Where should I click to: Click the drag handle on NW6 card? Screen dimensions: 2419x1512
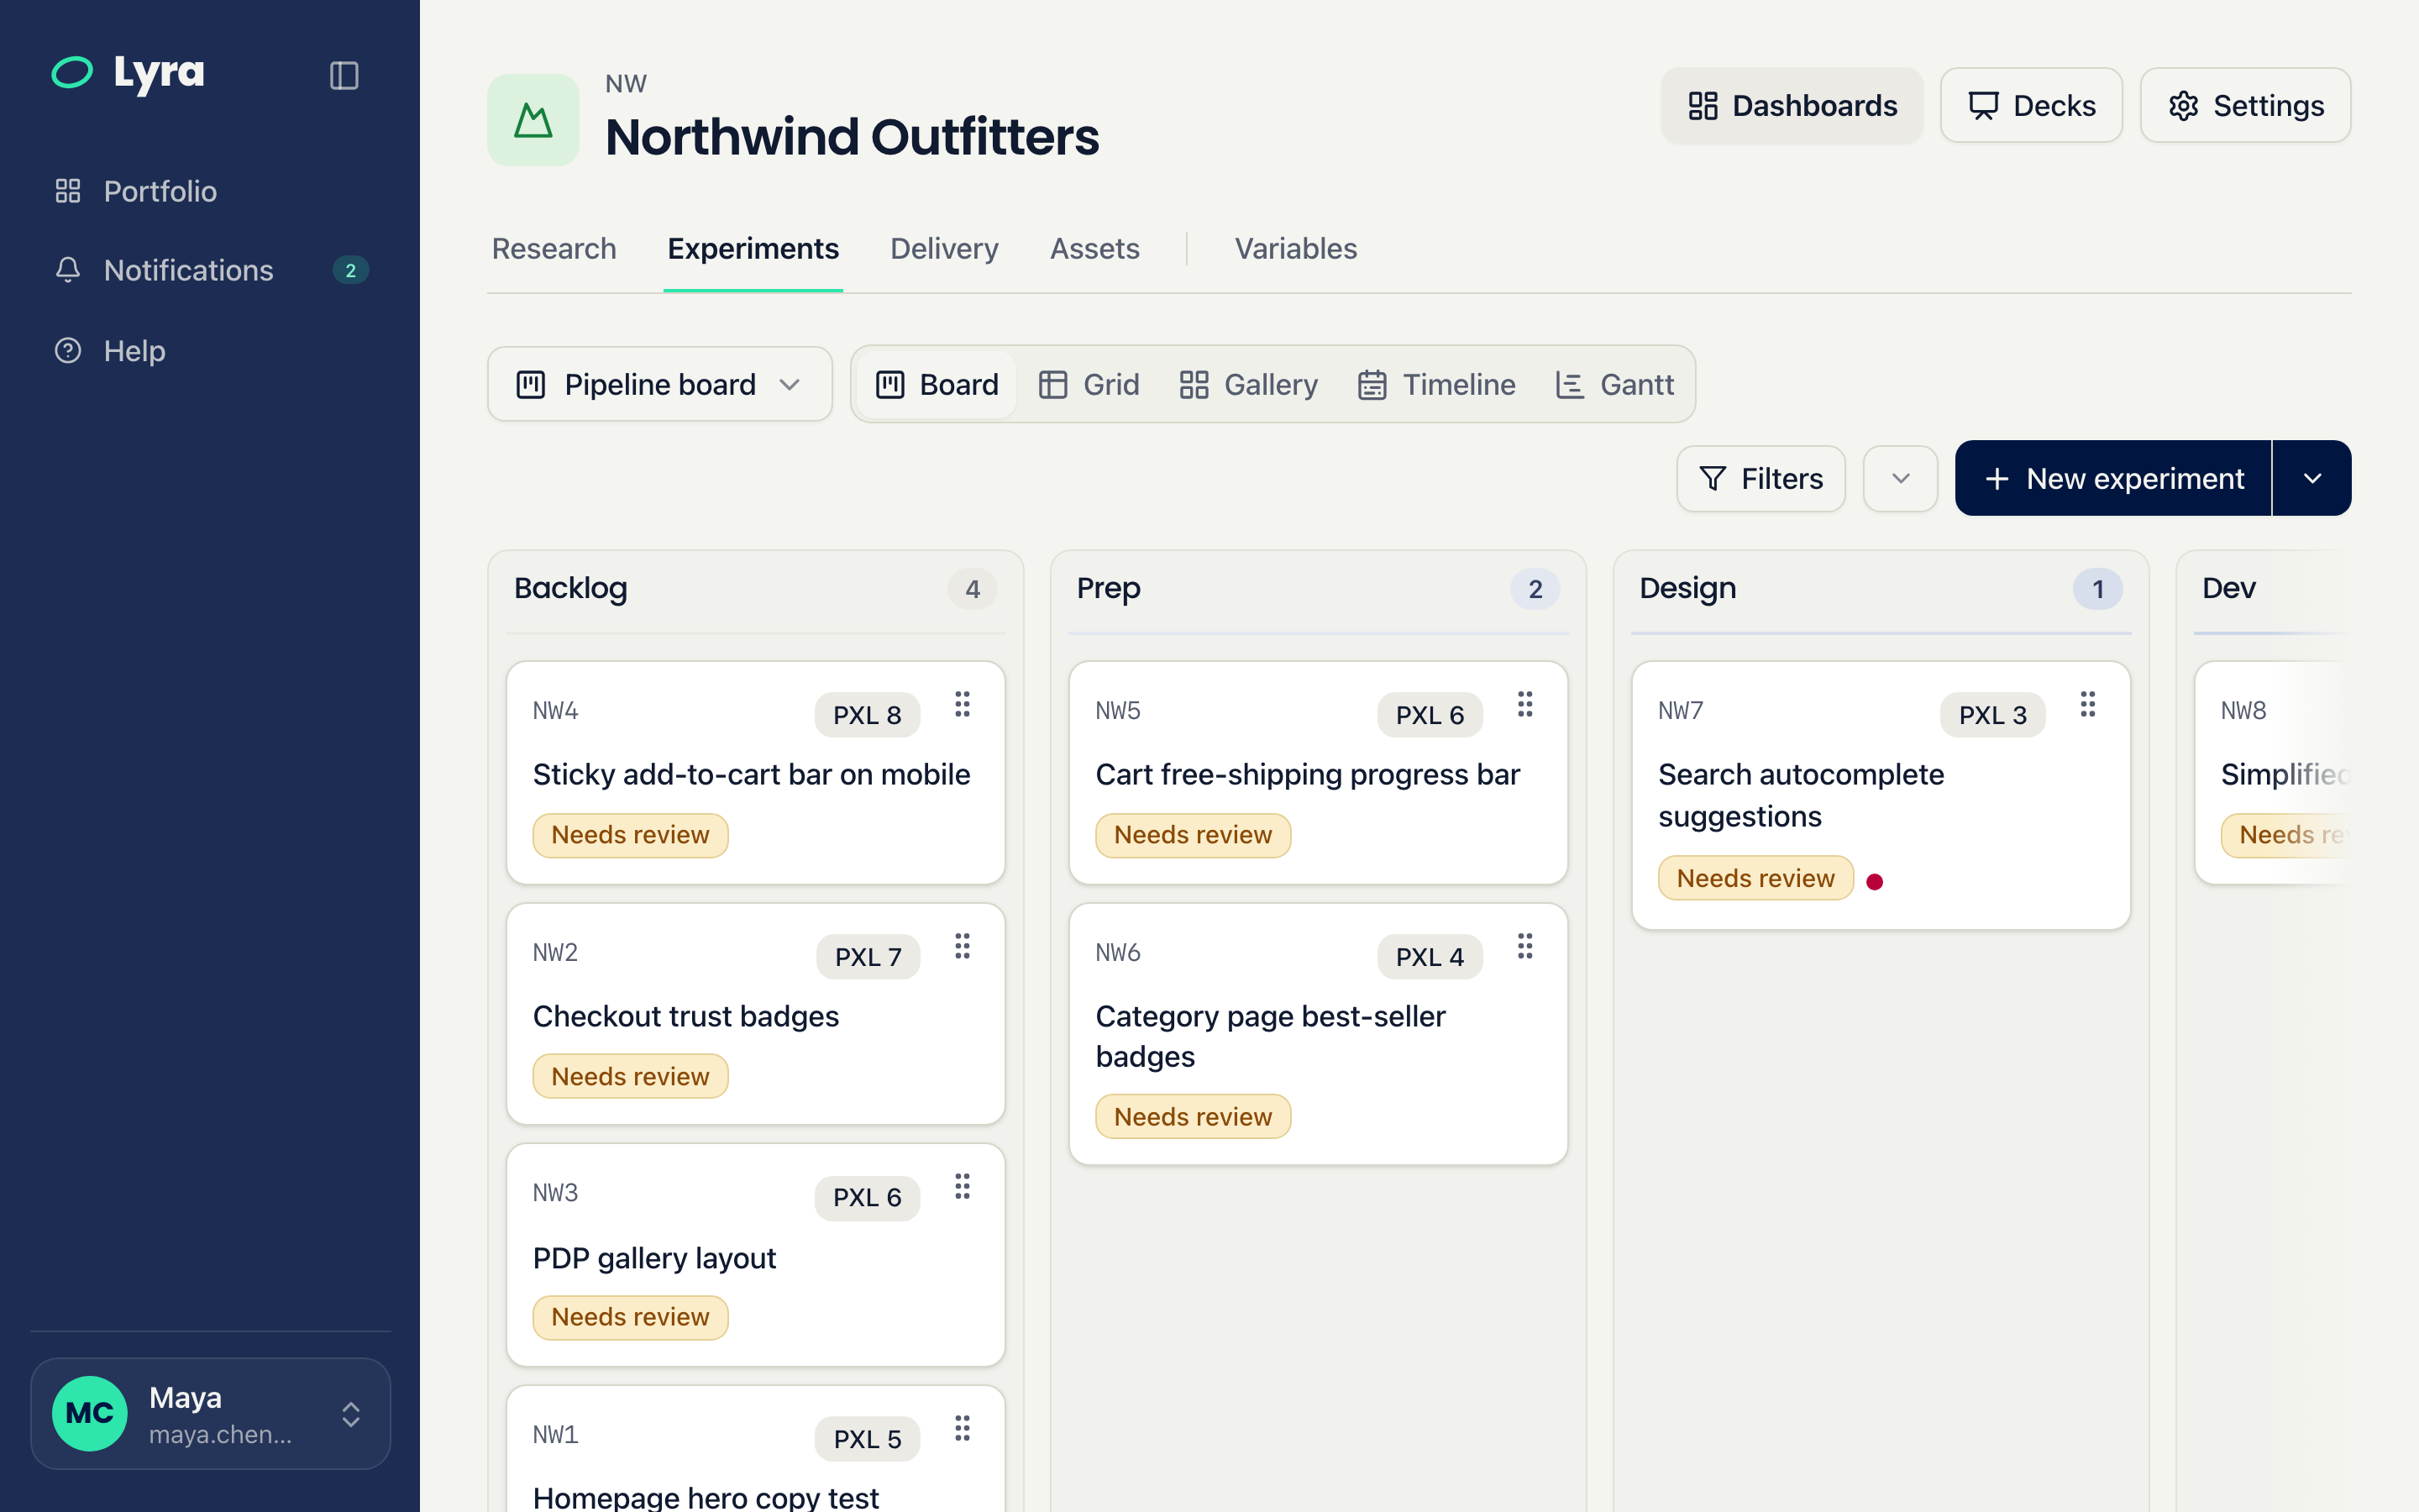1525,946
